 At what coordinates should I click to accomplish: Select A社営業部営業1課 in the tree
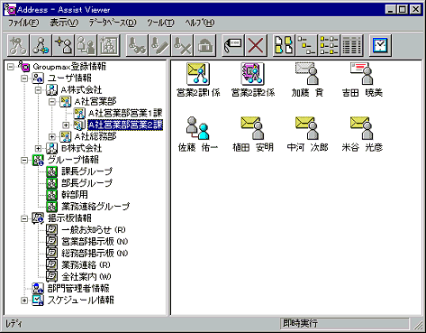pyautogui.click(x=125, y=114)
